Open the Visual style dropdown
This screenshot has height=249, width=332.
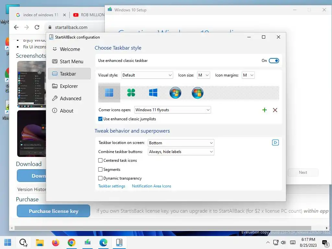coord(147,75)
